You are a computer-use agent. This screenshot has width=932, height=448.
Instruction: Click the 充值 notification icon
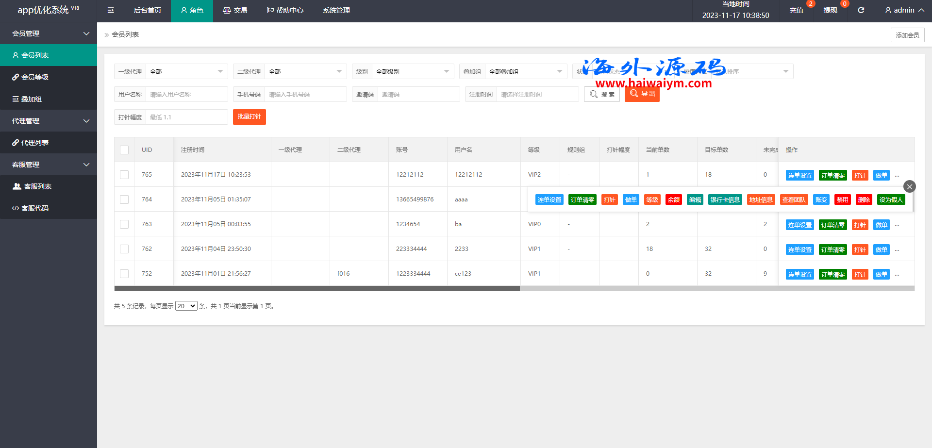pyautogui.click(x=797, y=10)
